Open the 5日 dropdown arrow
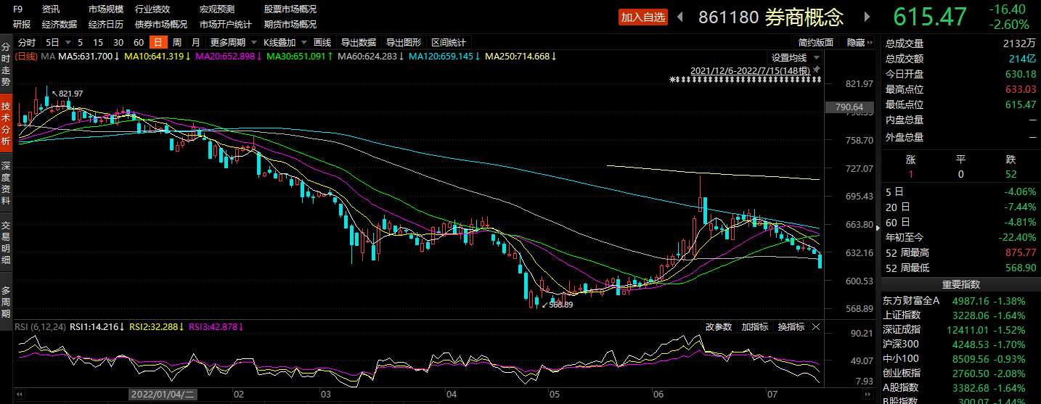This screenshot has height=404, width=1041. (68, 42)
